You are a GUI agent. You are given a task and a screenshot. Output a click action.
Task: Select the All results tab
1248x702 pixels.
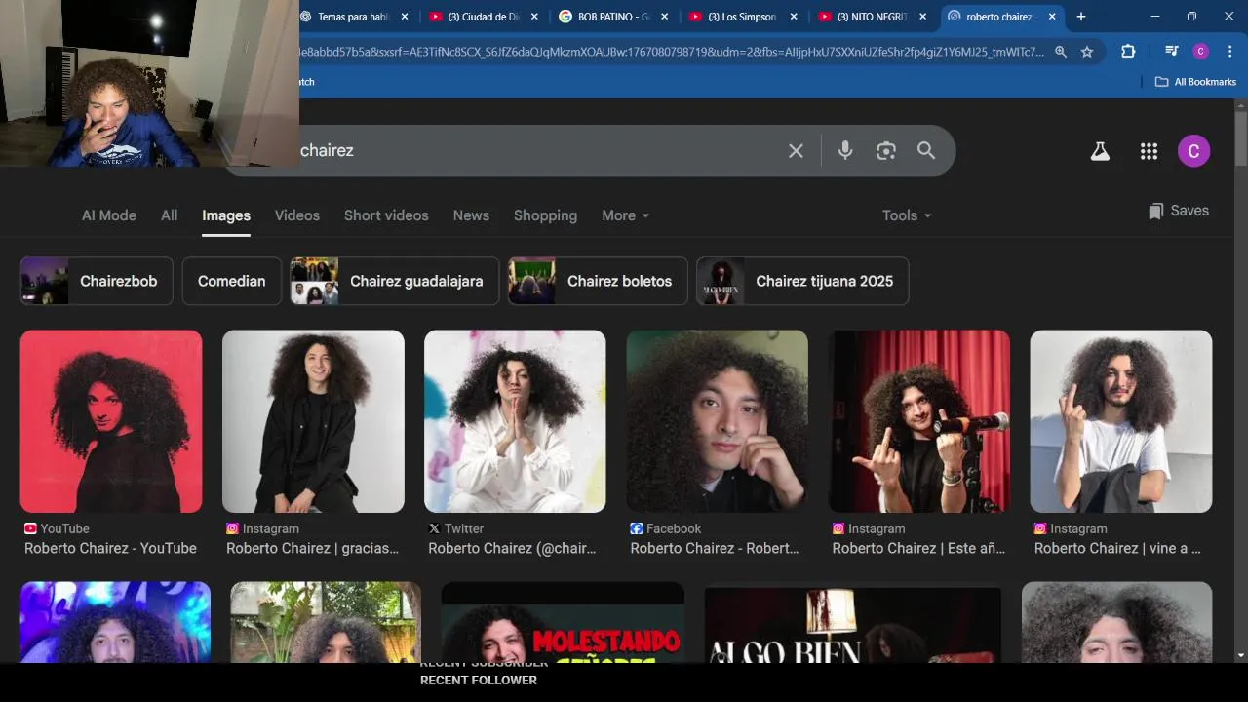tap(170, 215)
